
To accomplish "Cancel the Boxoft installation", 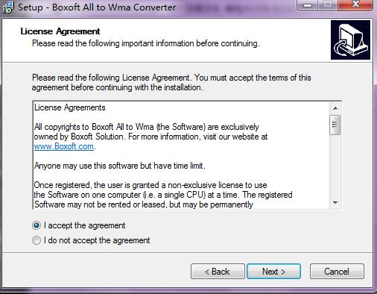I will (x=337, y=272).
